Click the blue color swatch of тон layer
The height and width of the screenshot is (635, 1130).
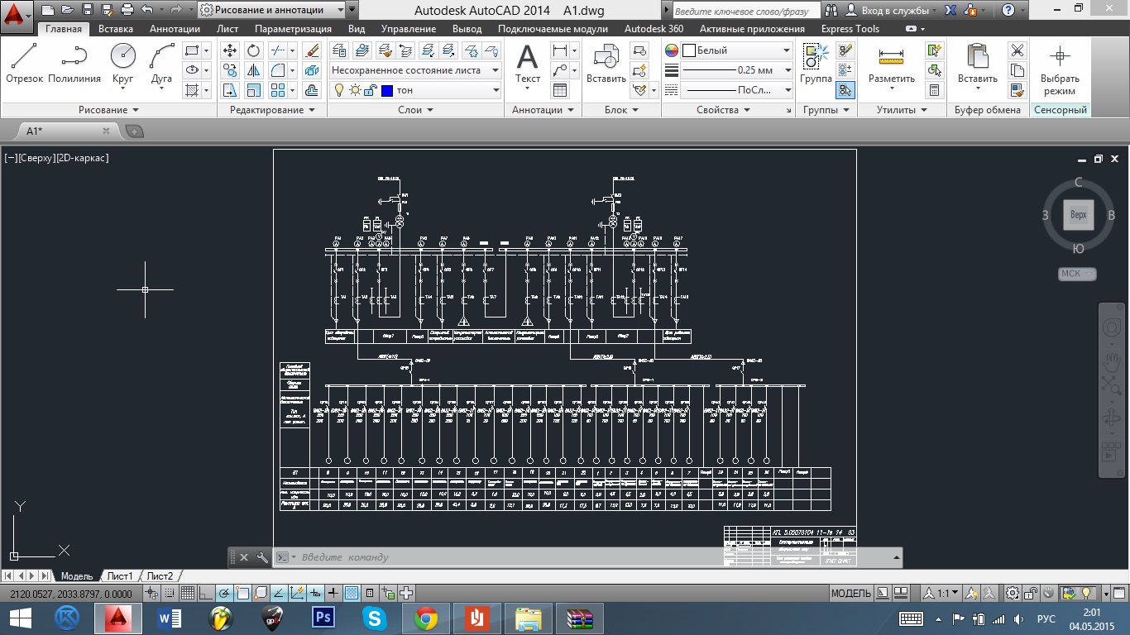(386, 90)
